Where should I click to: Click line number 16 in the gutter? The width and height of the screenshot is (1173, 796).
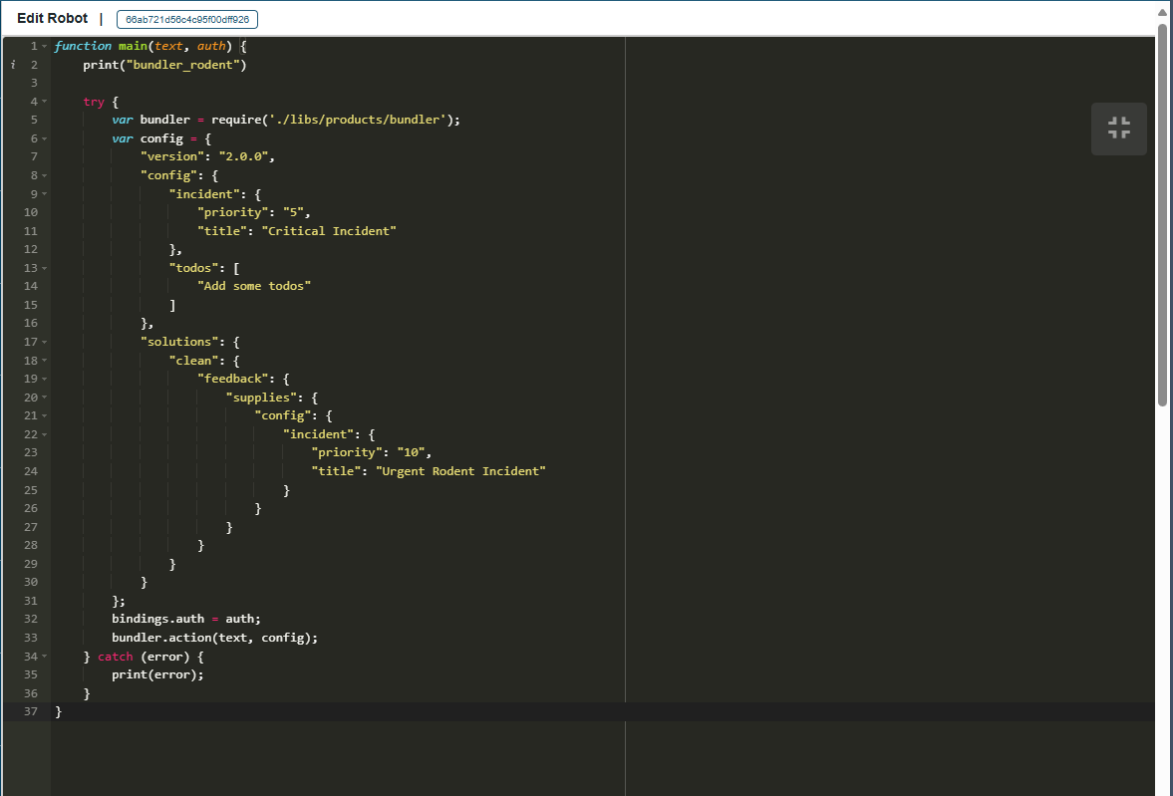point(31,323)
